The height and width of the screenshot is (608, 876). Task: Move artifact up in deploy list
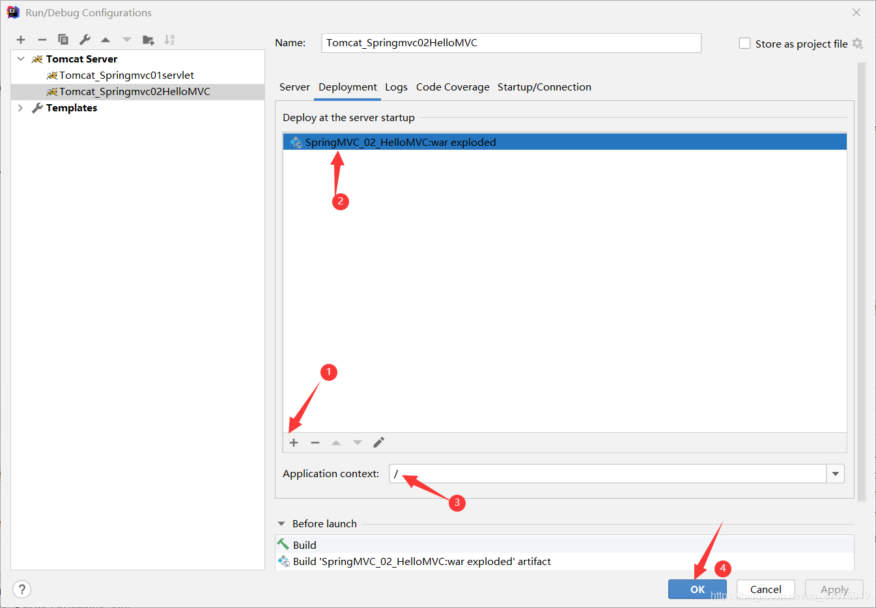tap(336, 443)
